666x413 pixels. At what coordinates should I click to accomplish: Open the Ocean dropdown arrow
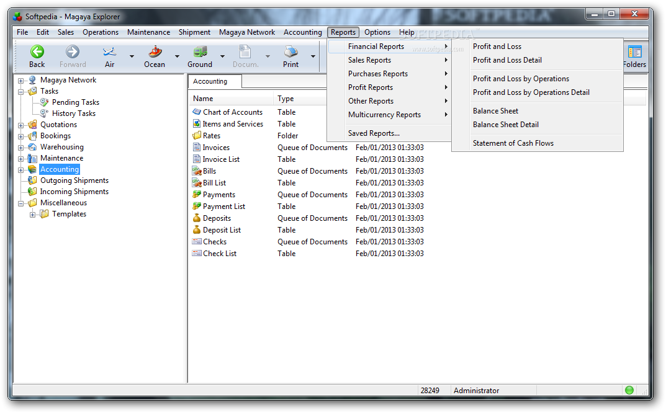[x=177, y=56]
